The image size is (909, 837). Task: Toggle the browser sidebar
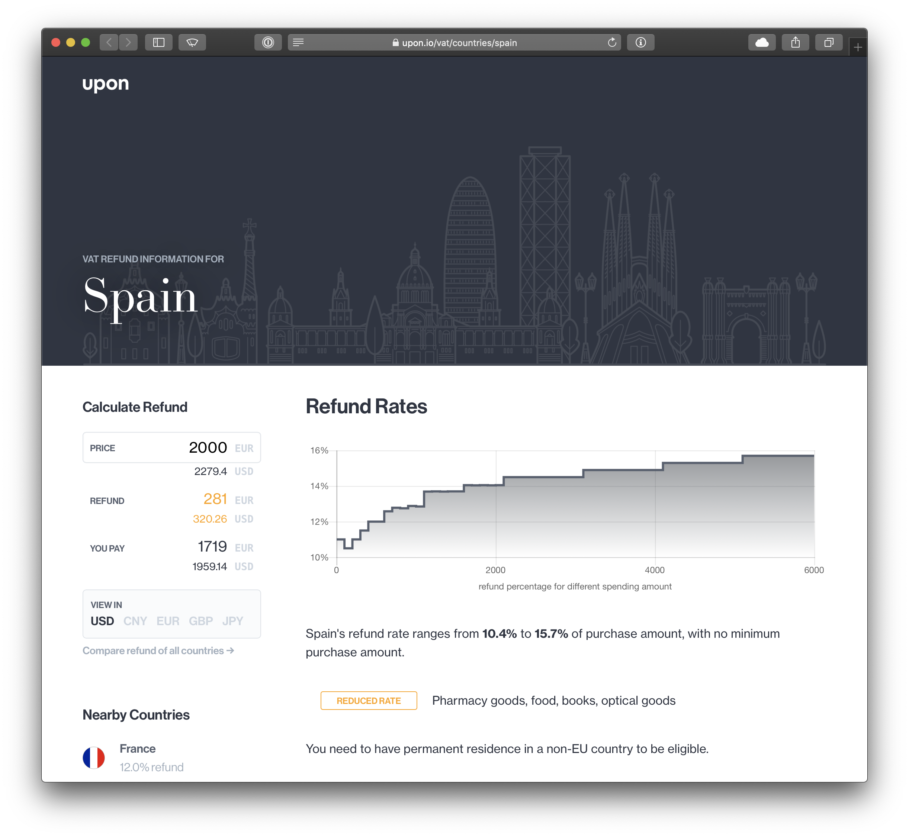click(x=158, y=42)
